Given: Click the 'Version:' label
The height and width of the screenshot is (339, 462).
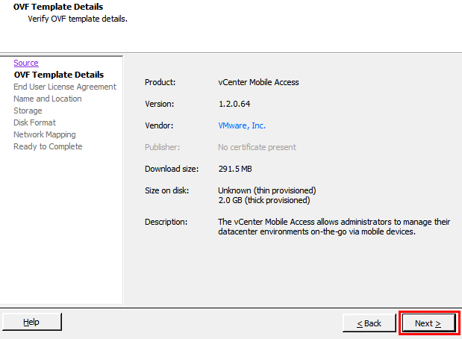Looking at the screenshot, I should pyautogui.click(x=160, y=104).
